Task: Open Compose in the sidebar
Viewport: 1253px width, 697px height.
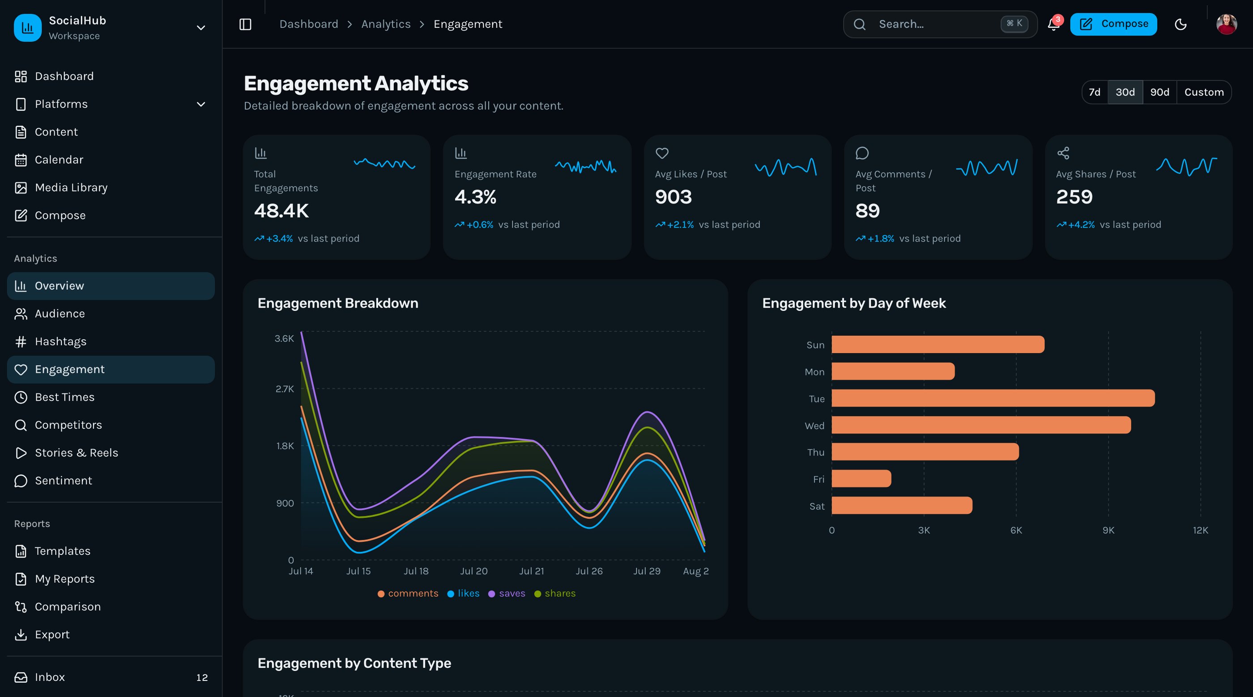Action: [111, 215]
